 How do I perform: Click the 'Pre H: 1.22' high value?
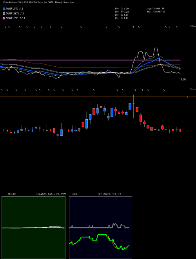point(122,12)
